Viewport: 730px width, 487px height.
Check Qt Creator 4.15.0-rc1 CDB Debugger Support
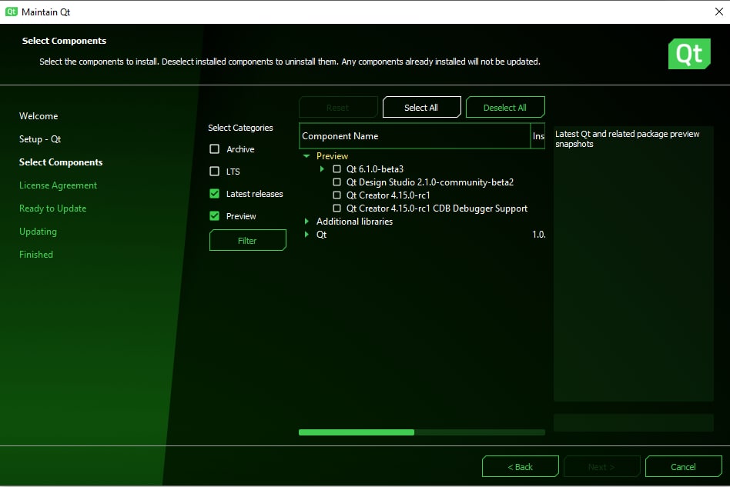[337, 208]
